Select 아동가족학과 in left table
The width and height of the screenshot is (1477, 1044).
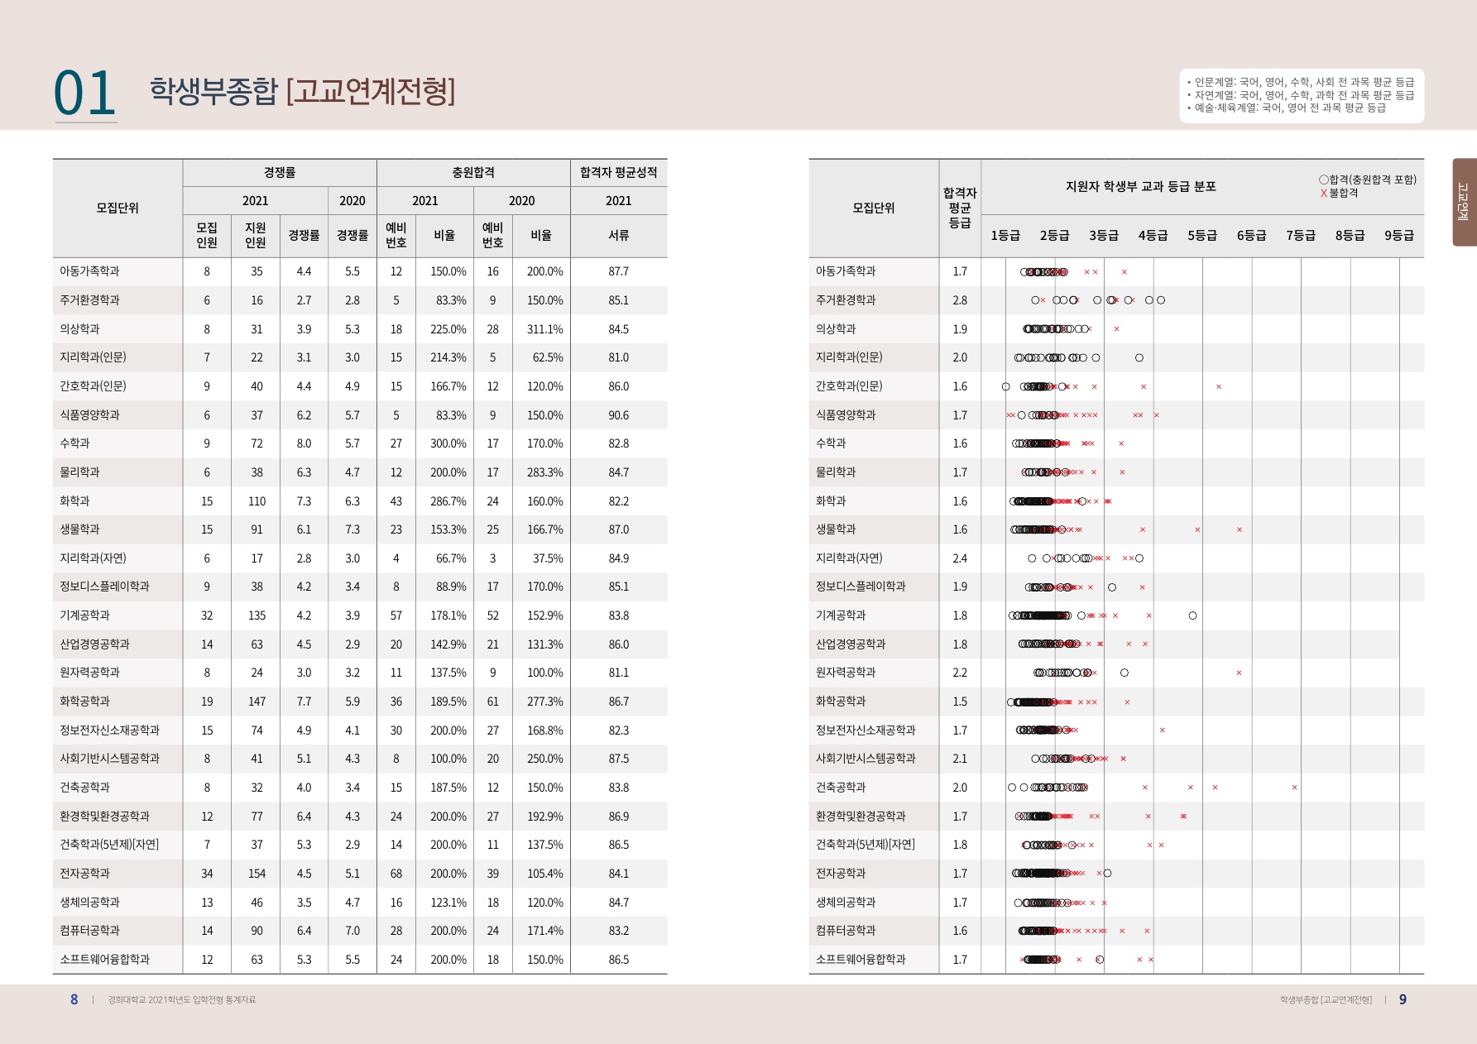click(89, 271)
